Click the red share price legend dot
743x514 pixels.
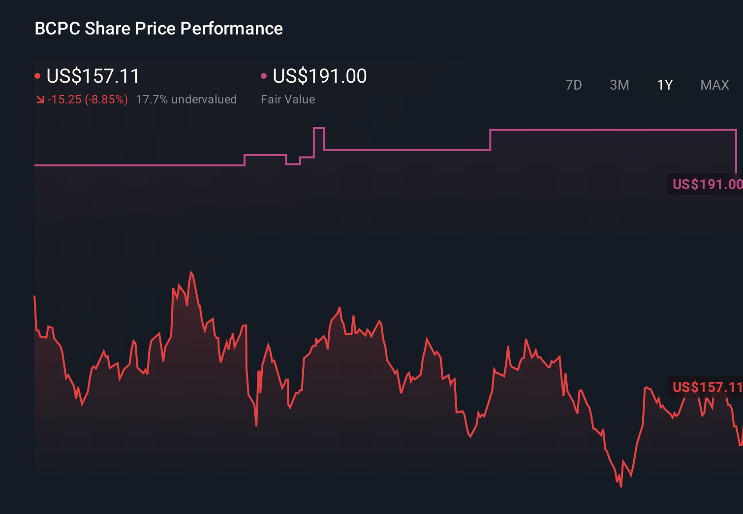[x=37, y=75]
